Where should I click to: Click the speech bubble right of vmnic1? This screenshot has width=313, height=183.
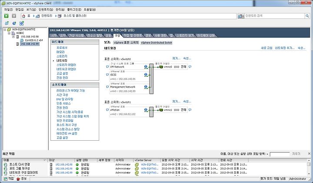tap(190, 110)
